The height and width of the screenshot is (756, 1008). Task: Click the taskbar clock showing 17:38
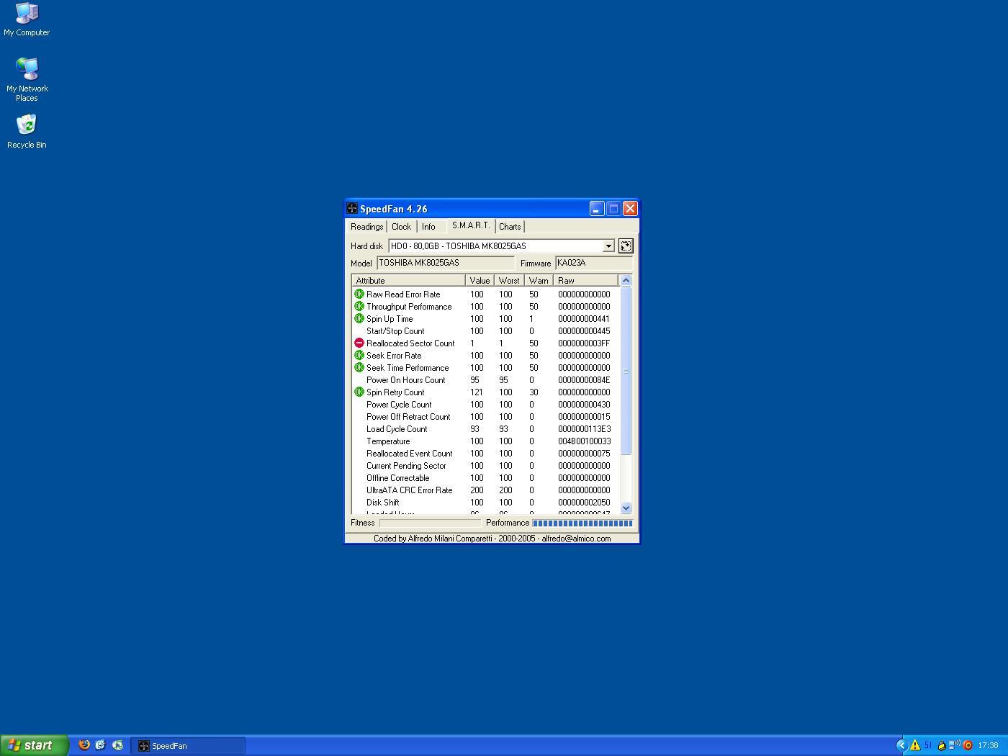pyautogui.click(x=989, y=746)
